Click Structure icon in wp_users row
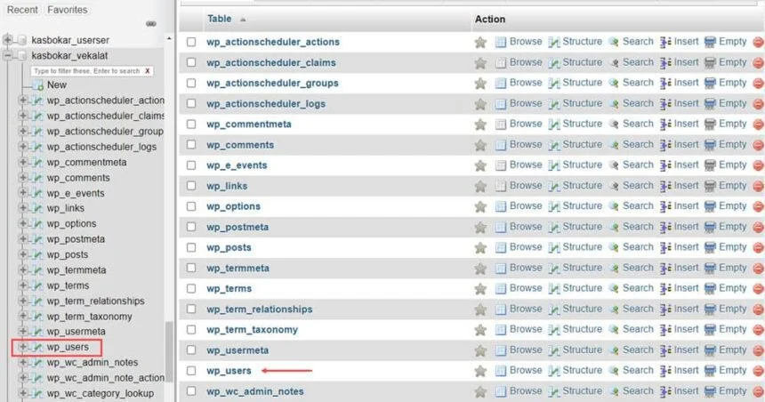 [x=554, y=371]
